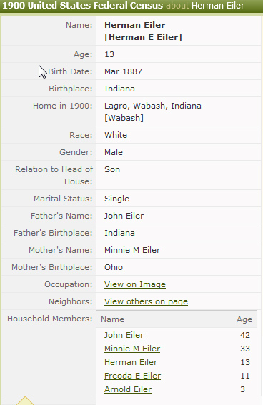Click the Father's Name value John Eiler
The image size is (263, 405).
coord(124,216)
